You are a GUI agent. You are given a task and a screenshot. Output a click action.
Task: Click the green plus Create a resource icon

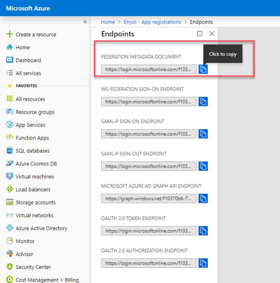click(x=10, y=34)
